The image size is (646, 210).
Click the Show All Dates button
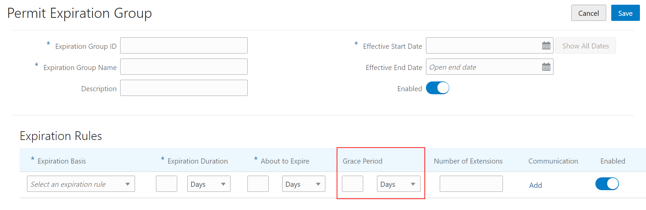tap(585, 46)
